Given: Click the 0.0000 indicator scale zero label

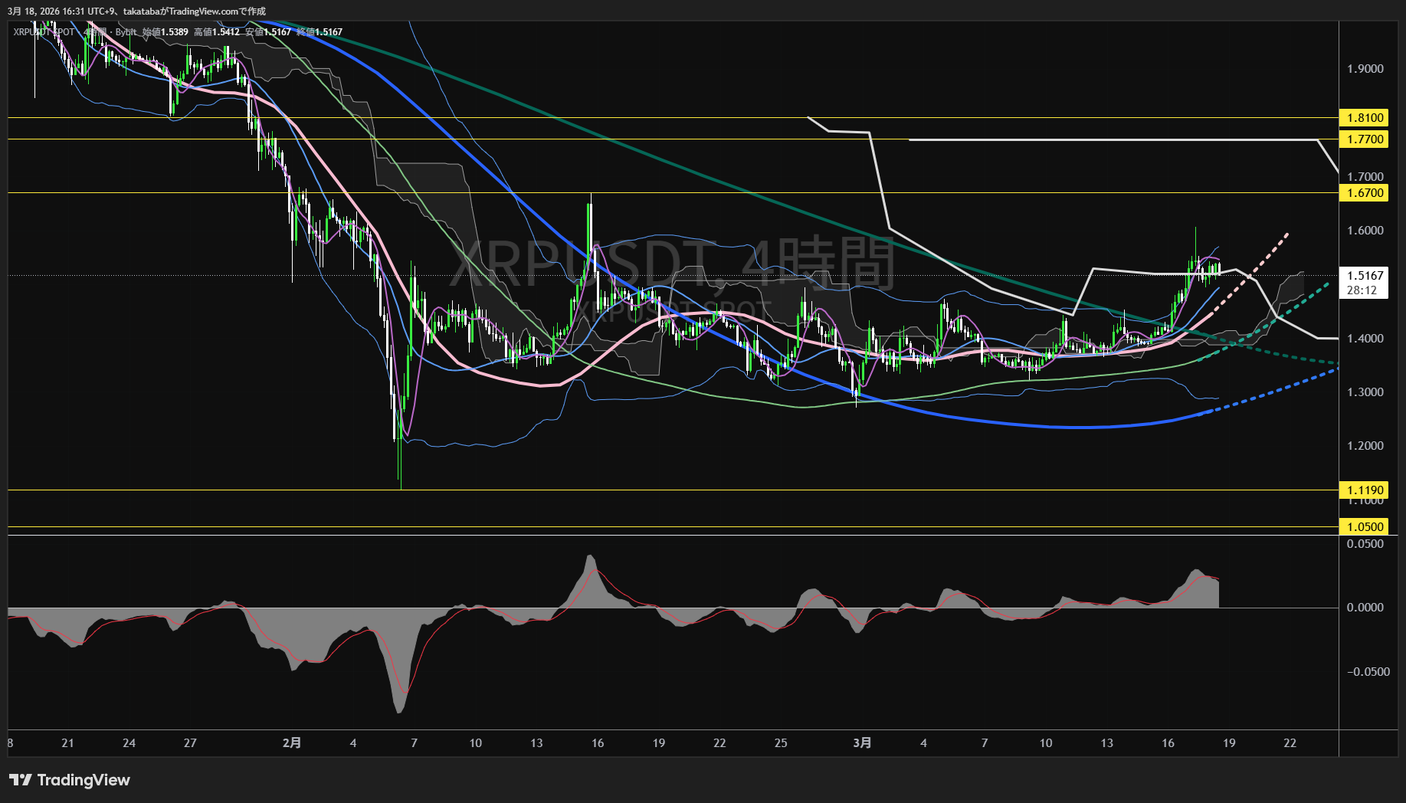Looking at the screenshot, I should 1365,608.
